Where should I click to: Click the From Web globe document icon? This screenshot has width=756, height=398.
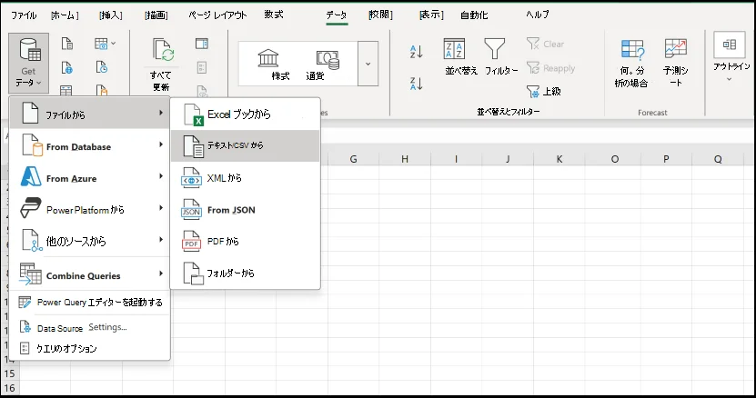pyautogui.click(x=67, y=67)
